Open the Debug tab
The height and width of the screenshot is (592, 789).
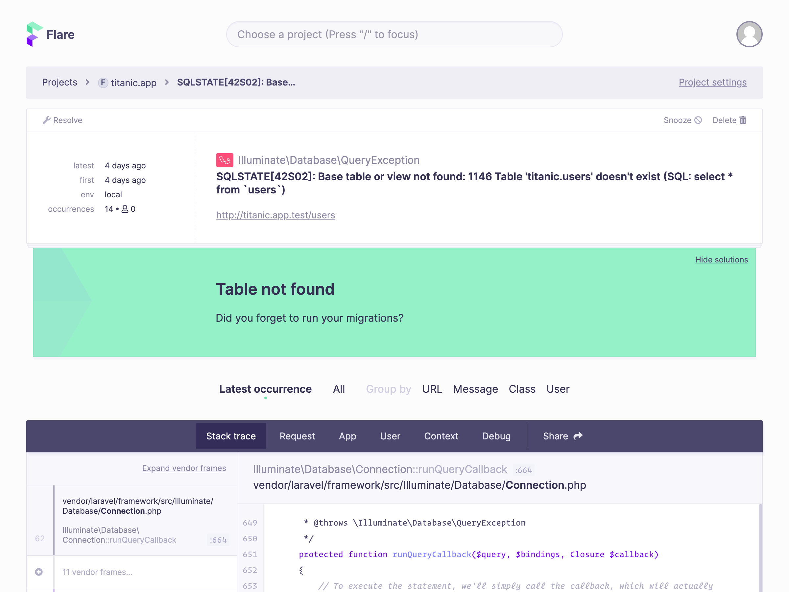pyautogui.click(x=496, y=436)
